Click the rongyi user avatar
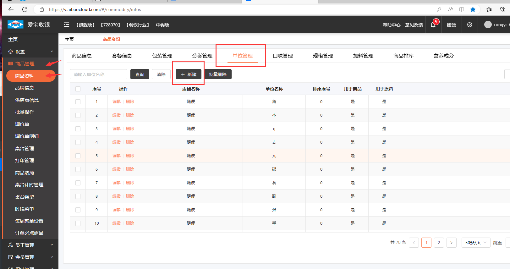 [488, 25]
